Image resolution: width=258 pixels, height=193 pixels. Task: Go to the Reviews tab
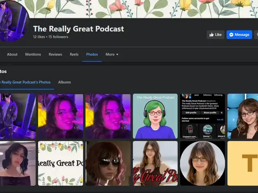pyautogui.click(x=55, y=54)
